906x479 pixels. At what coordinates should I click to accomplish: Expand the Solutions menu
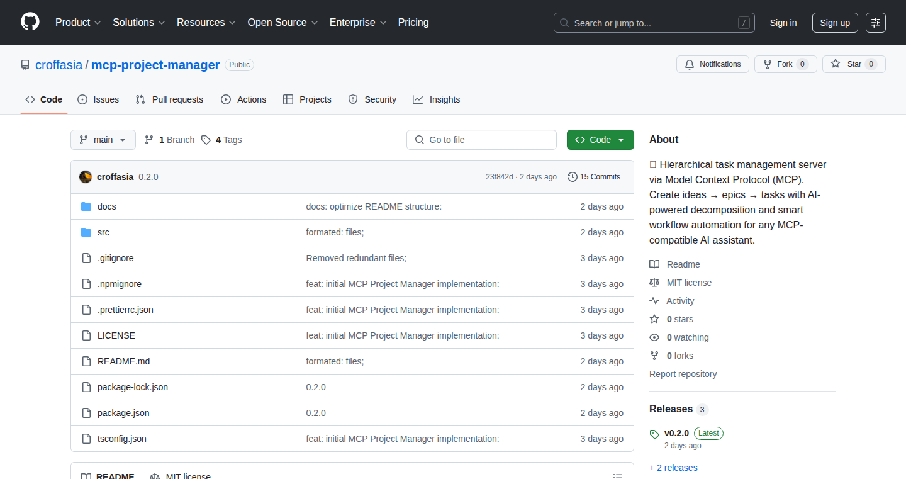tap(139, 23)
